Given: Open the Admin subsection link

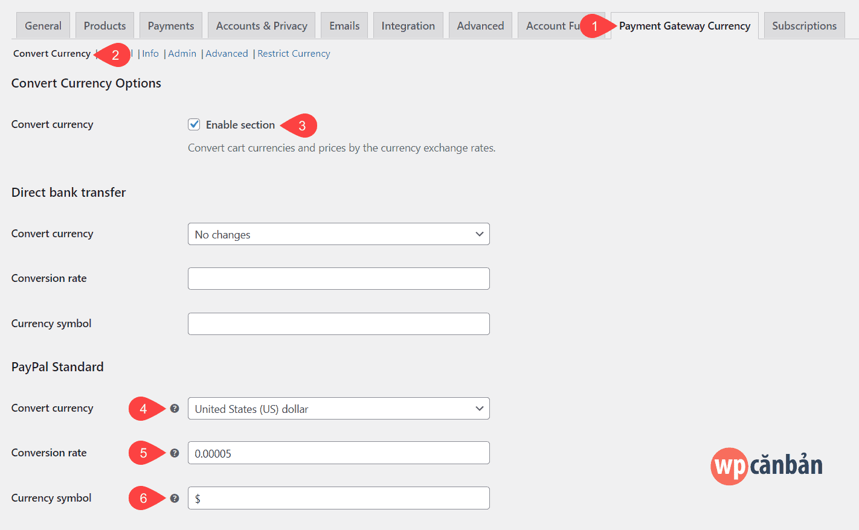Looking at the screenshot, I should [182, 54].
